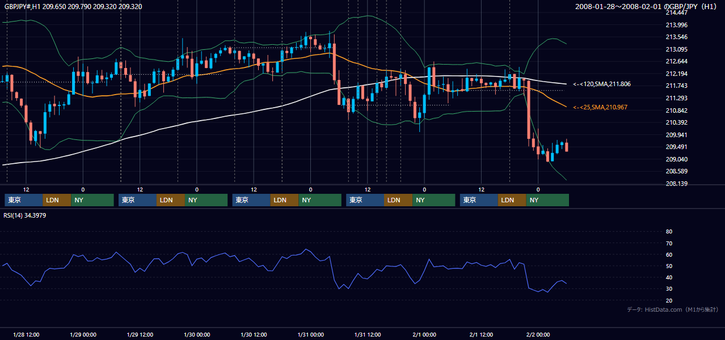
Task: Click price axis value 209.491
Action: click(676, 147)
